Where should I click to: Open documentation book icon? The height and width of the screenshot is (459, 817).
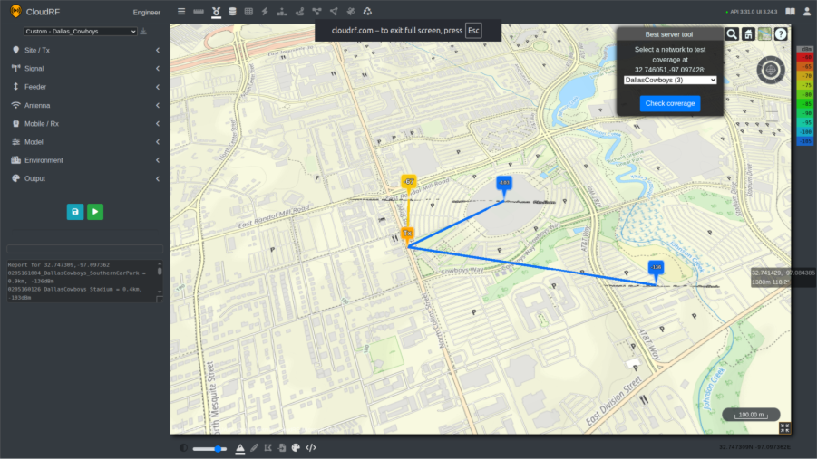(x=790, y=12)
